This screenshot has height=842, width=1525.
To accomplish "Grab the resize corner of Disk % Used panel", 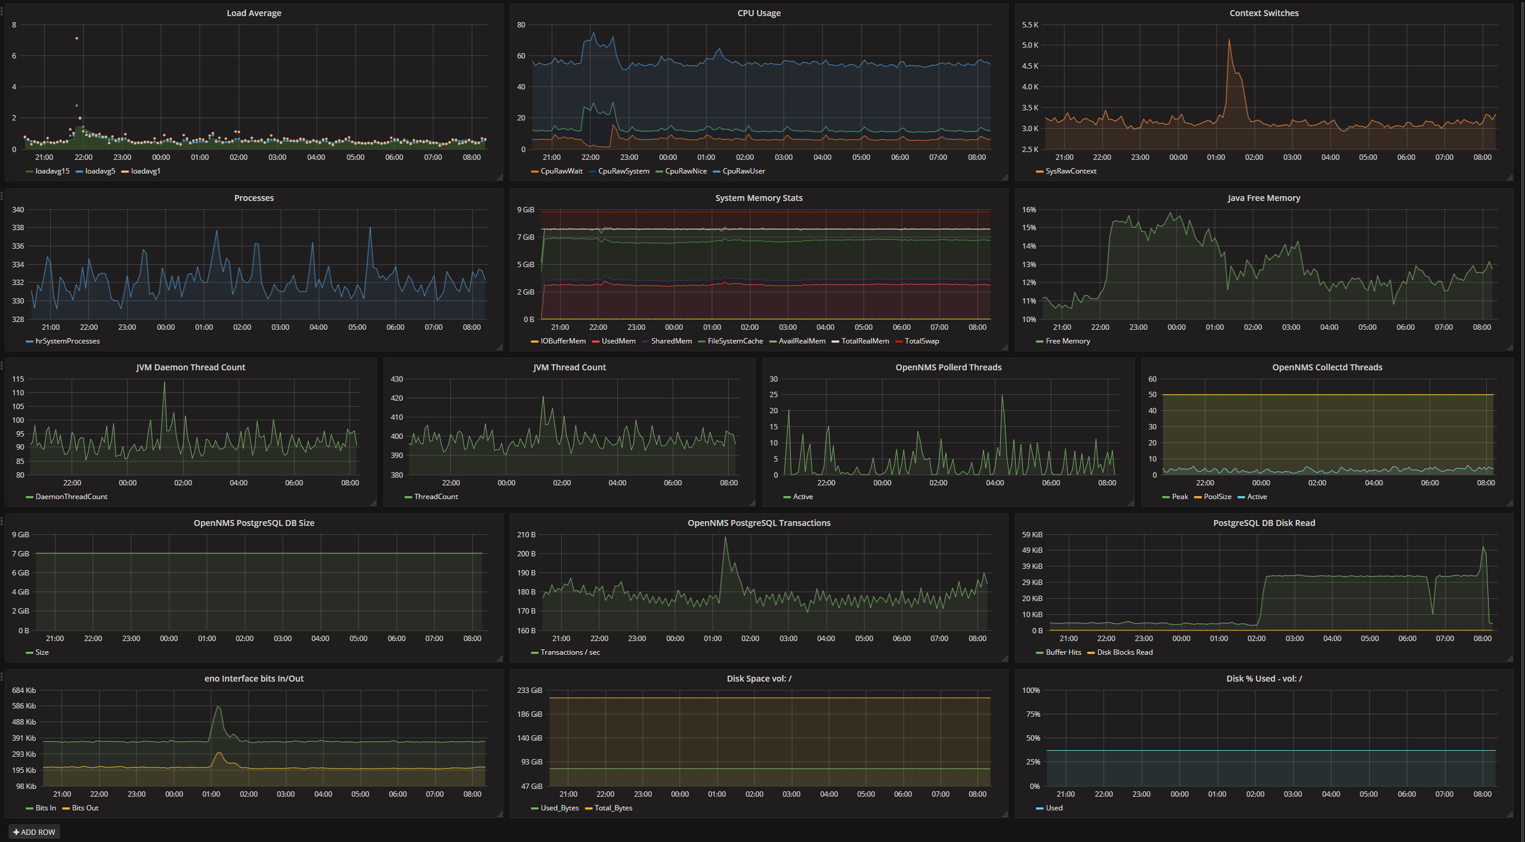I will point(1510,815).
